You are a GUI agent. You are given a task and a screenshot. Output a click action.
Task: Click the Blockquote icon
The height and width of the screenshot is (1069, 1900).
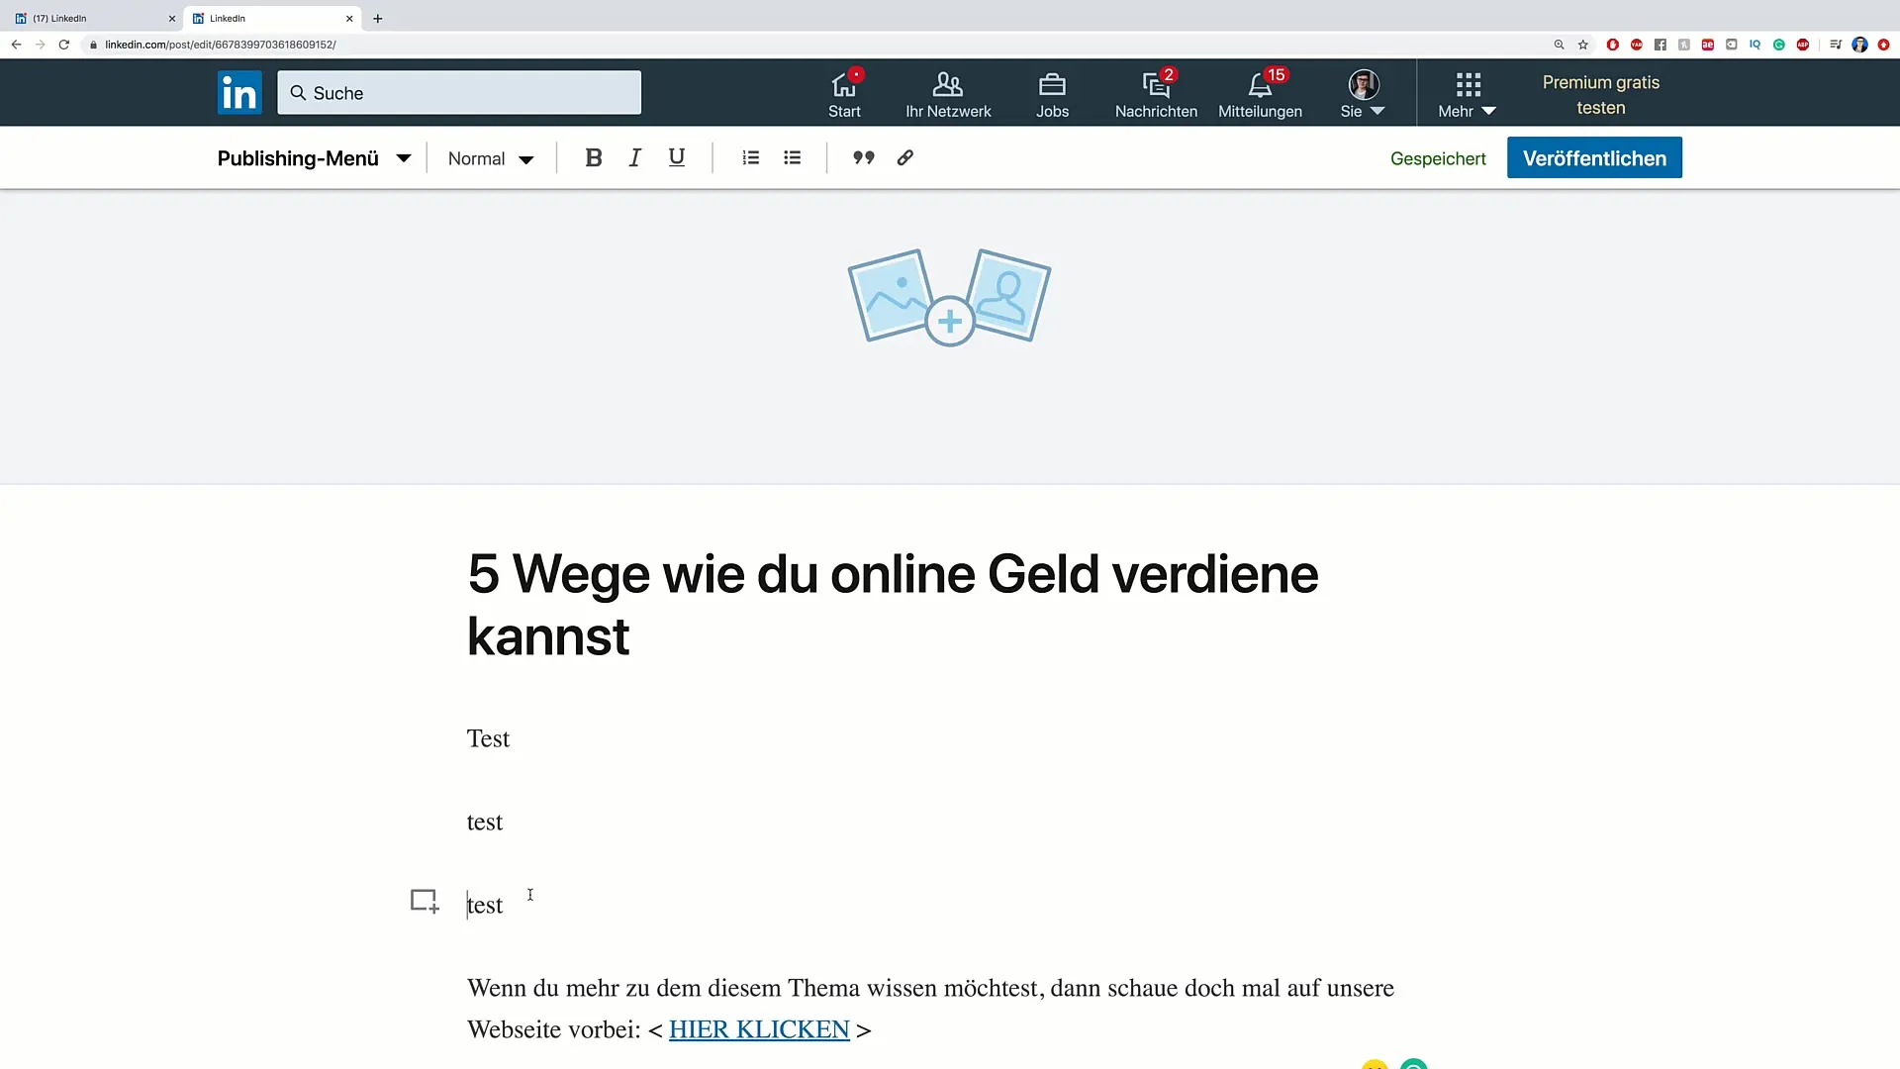(x=863, y=158)
